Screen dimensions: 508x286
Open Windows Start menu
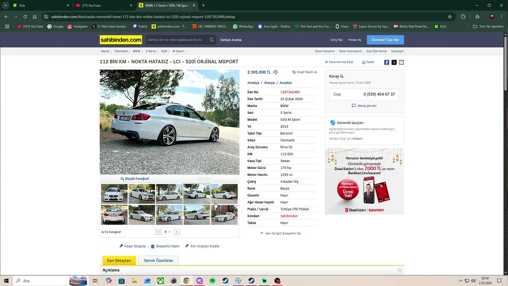(x=6, y=281)
